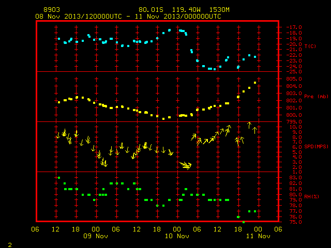Click the date range title line
Image resolution: width=331 pixels, height=248 pixels.
click(x=128, y=17)
